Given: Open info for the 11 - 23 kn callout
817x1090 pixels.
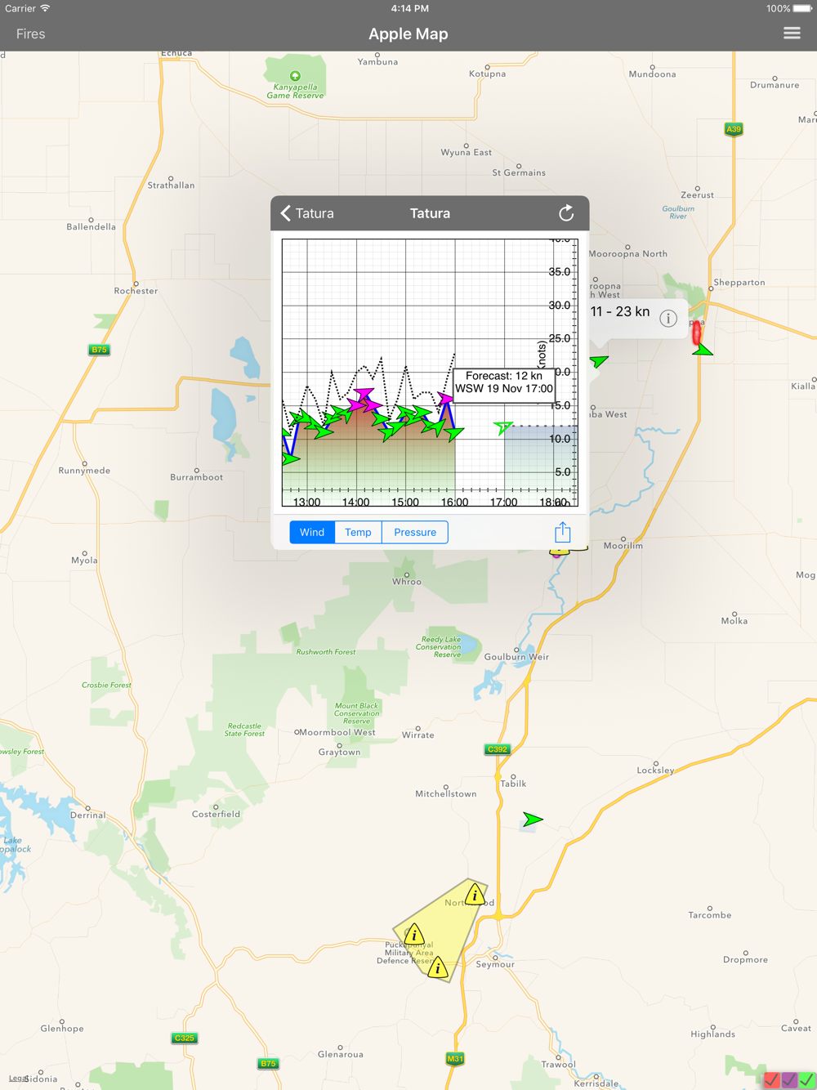Looking at the screenshot, I should (x=668, y=319).
